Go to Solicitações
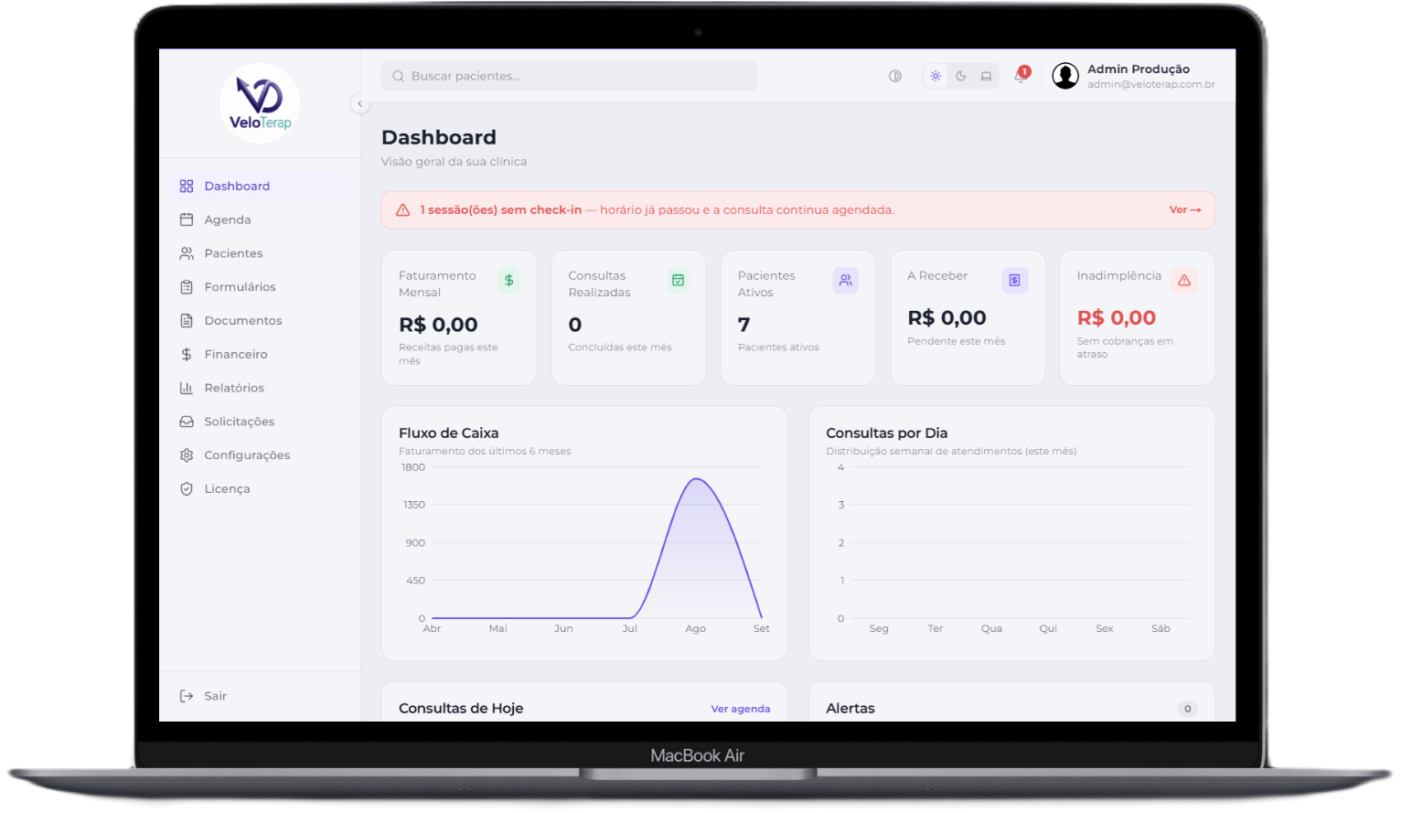1402x813 pixels. point(261,422)
